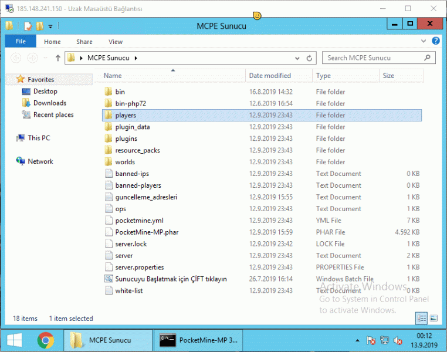Click the Search MCPE Sunucu field
447x352 pixels.
[x=378, y=58]
